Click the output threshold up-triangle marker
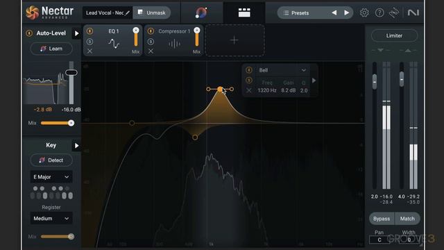 pyautogui.click(x=408, y=50)
